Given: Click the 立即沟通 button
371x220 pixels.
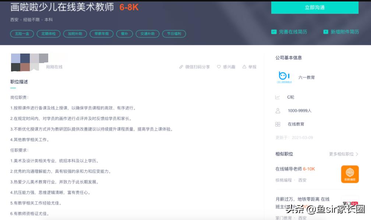Looking at the screenshot, I should 315,7.
